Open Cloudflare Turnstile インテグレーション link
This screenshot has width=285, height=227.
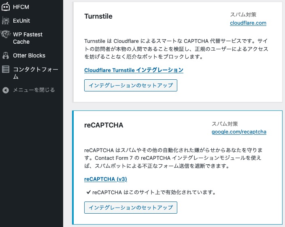coord(134,70)
